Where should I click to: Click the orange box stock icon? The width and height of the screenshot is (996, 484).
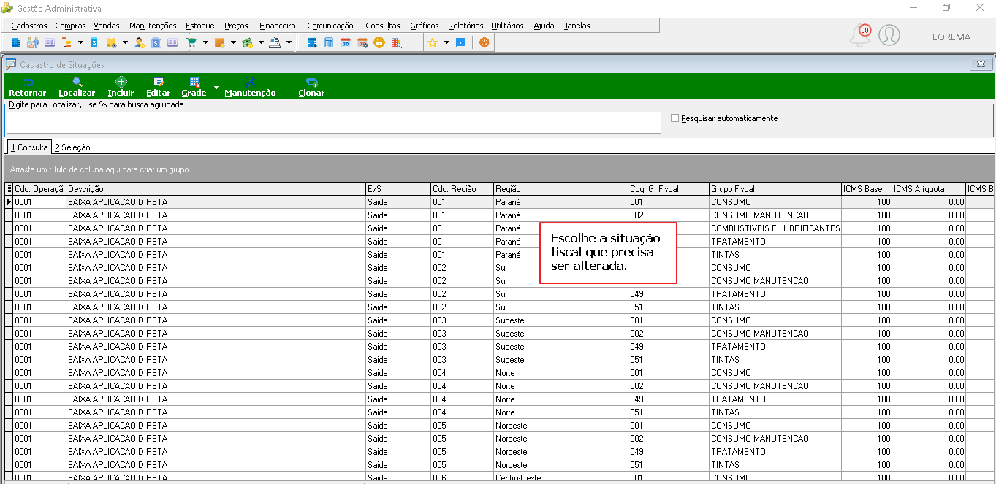tap(219, 42)
